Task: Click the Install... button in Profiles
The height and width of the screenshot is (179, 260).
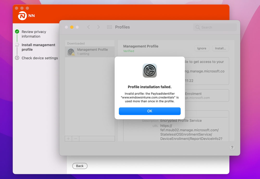Action: pos(220,48)
